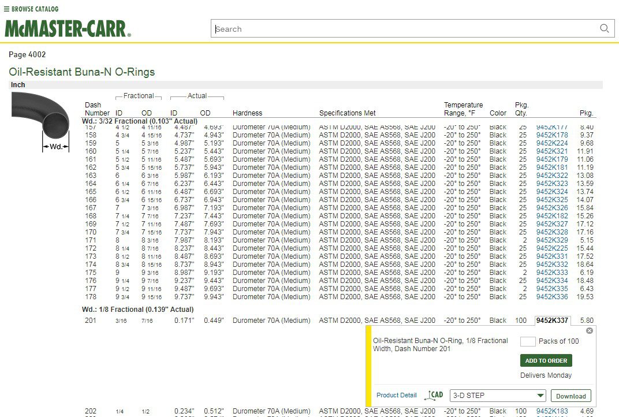Image resolution: width=619 pixels, height=417 pixels.
Task: Go to McMaster-Carr home via logo
Action: coord(68,28)
